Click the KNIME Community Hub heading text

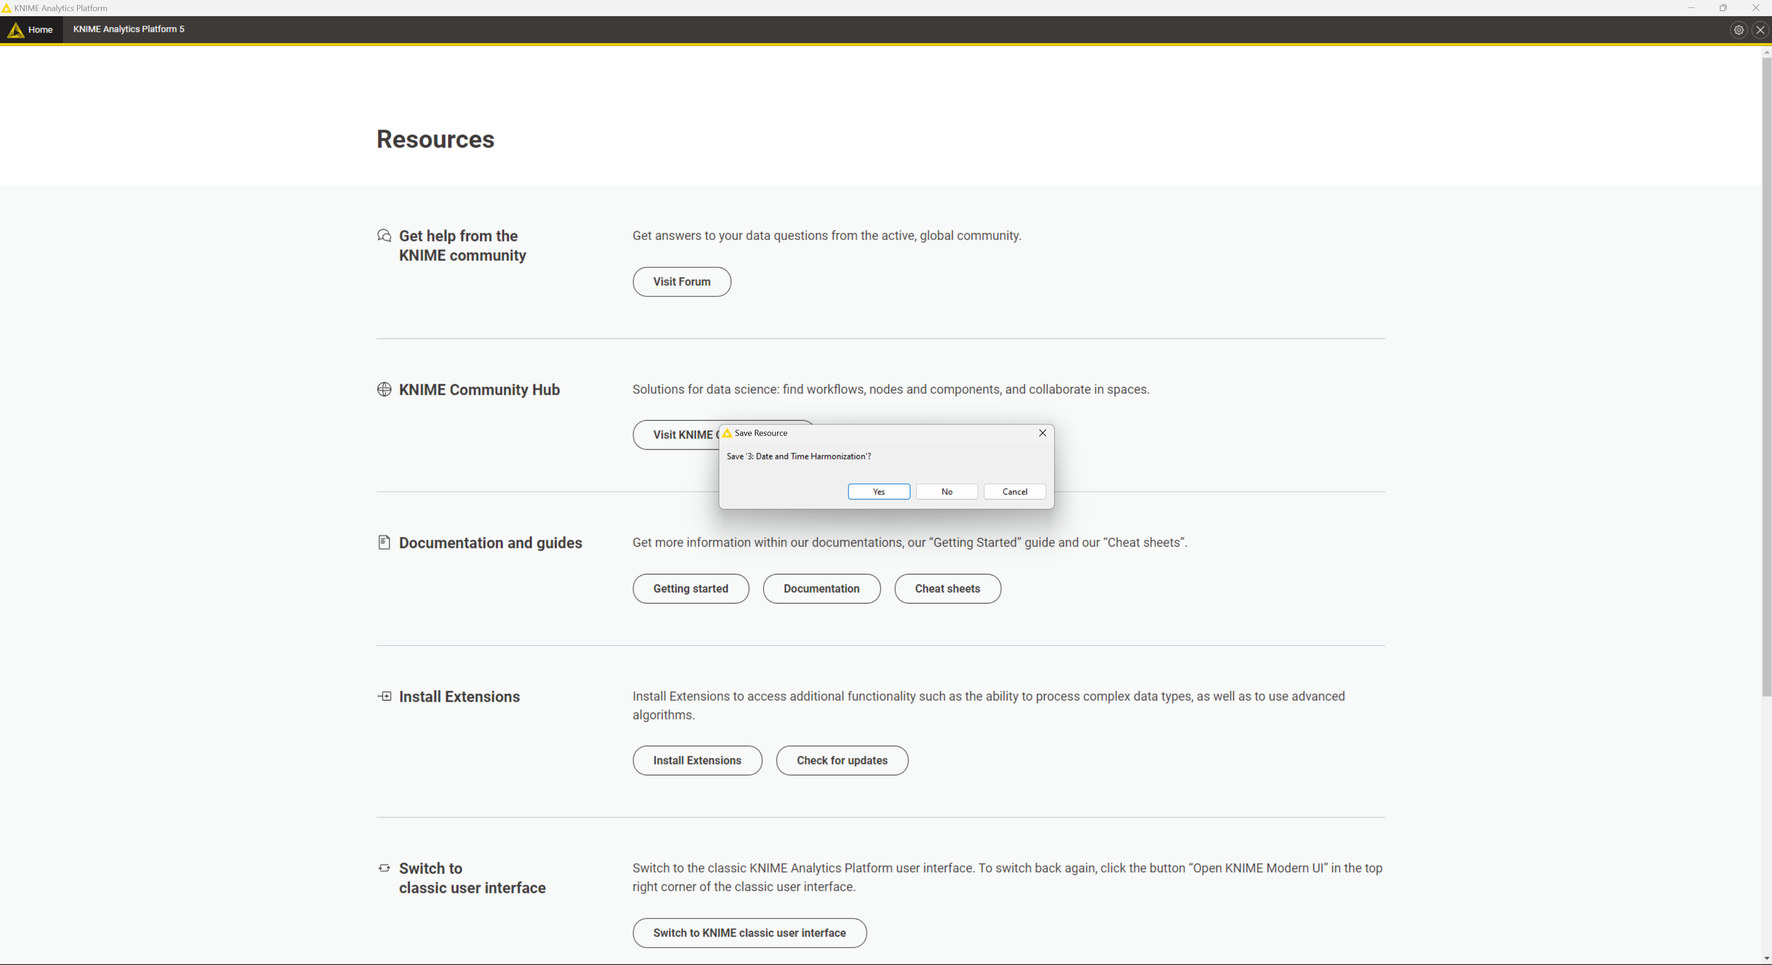coord(479,390)
